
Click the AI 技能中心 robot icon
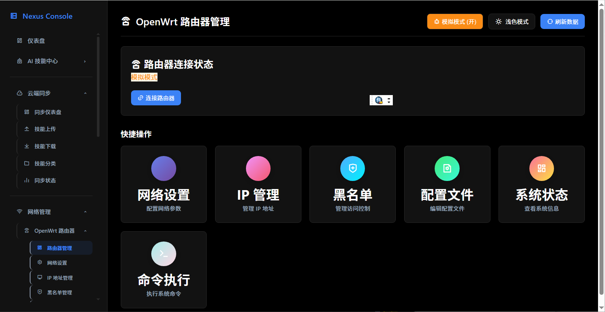pos(19,61)
